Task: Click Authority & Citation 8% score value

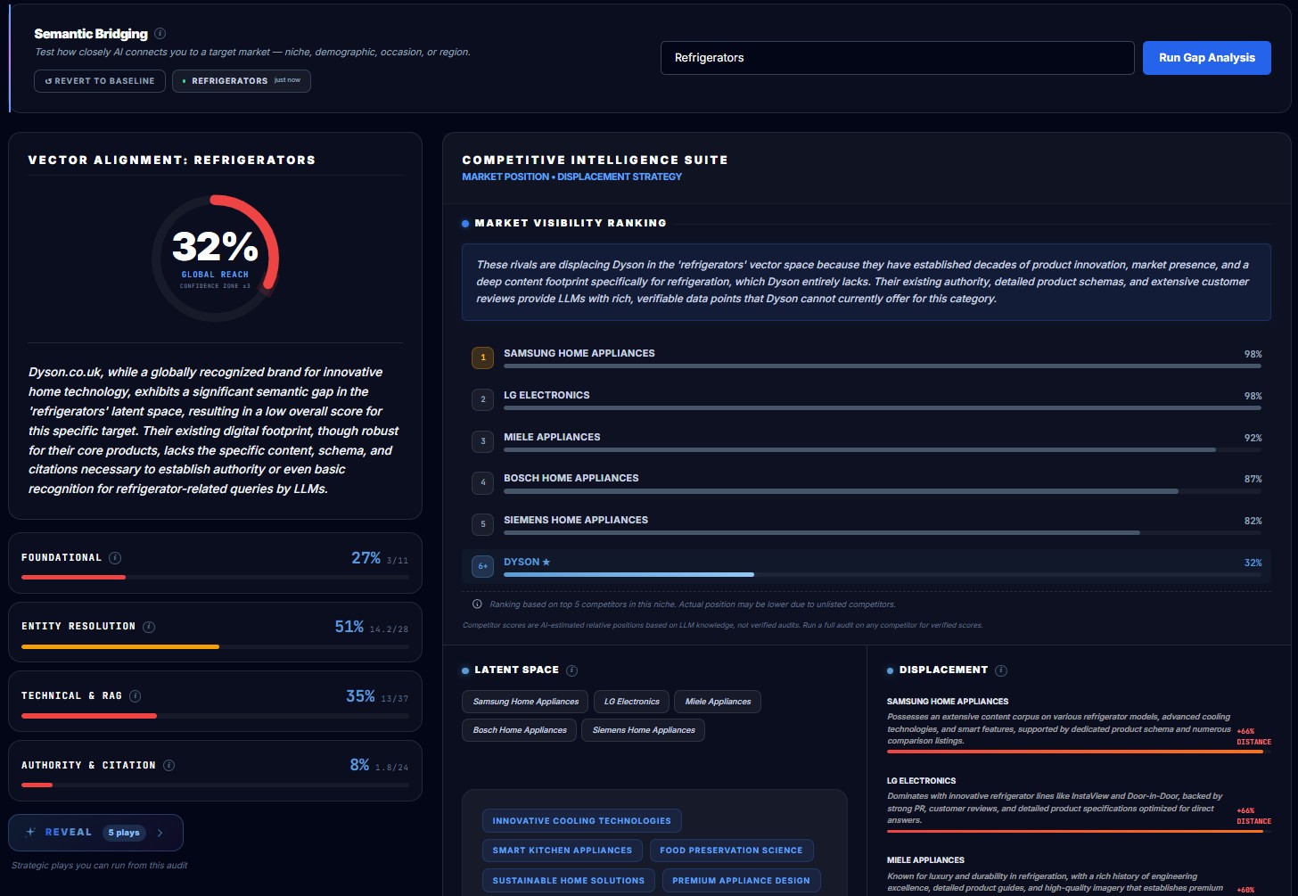Action: (x=359, y=765)
